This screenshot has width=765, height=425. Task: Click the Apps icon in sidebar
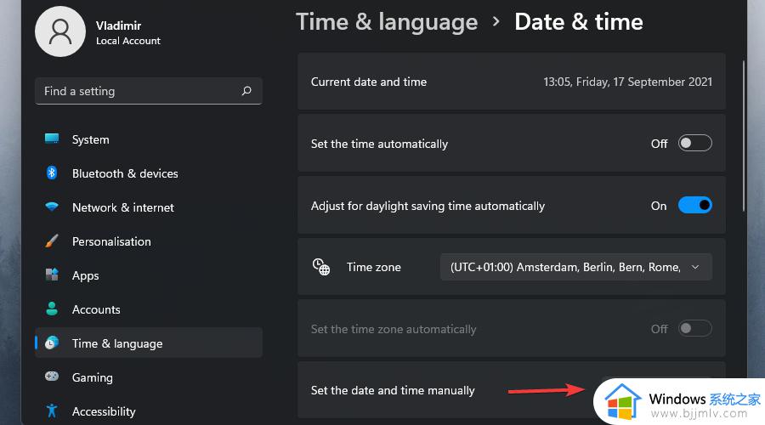coord(52,275)
